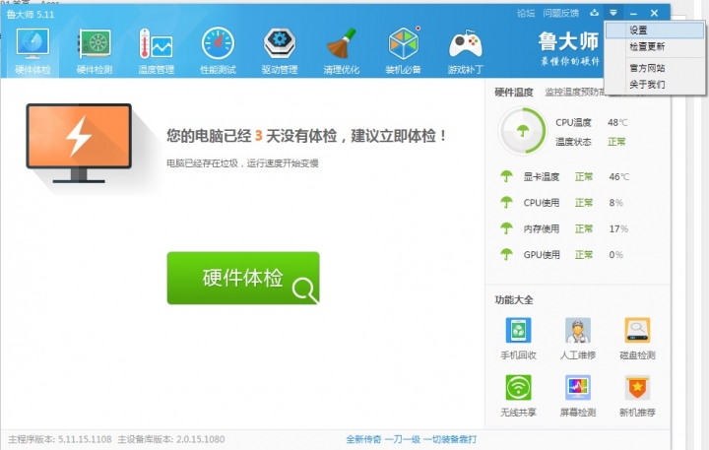709x450 pixels.
Task: Select 检查更新 from the menu
Action: (654, 46)
